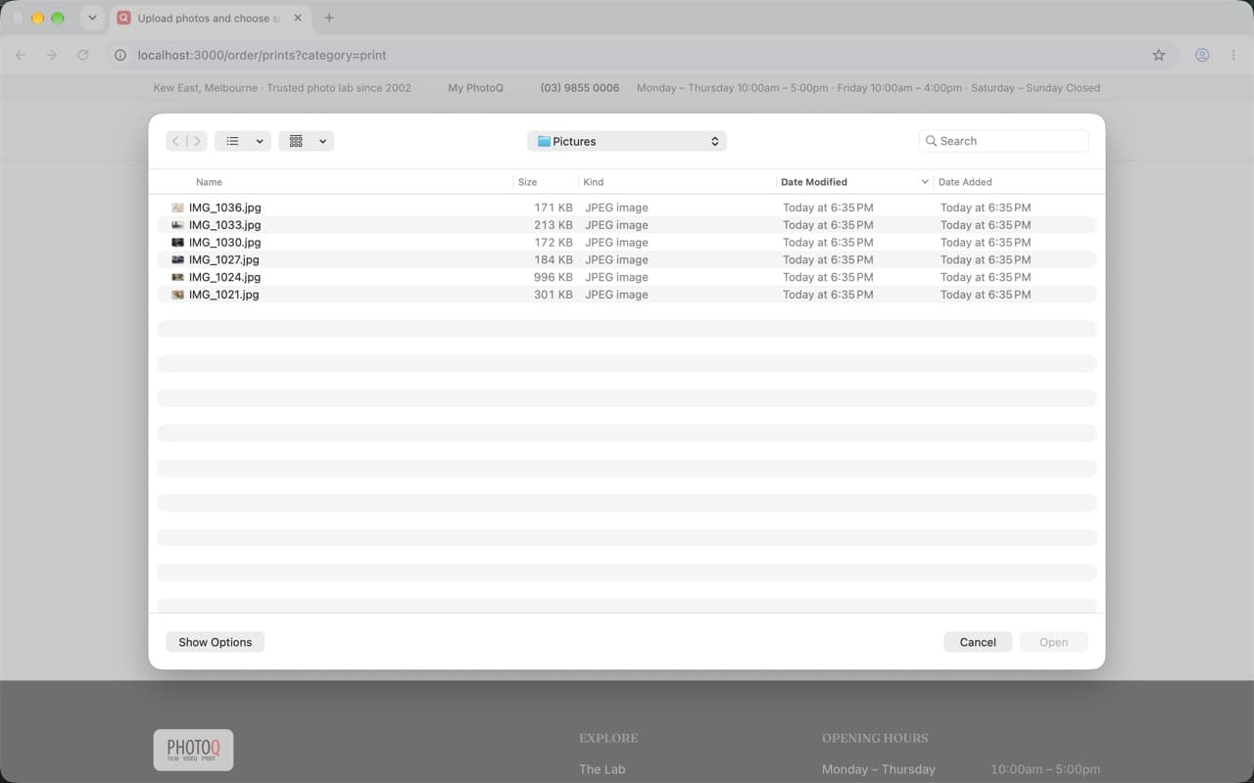
Task: Go forward in file dialog navigation
Action: tap(197, 141)
